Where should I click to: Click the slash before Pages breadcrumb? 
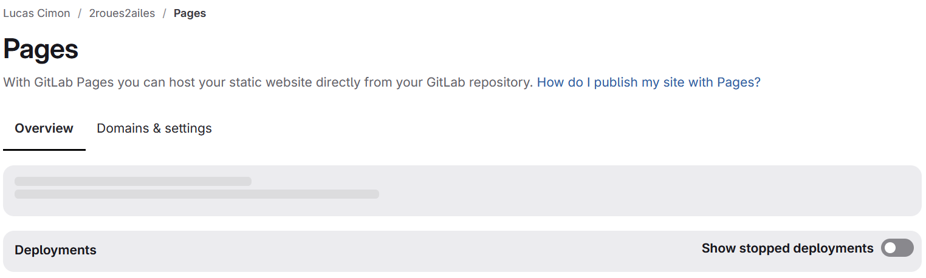[x=164, y=13]
